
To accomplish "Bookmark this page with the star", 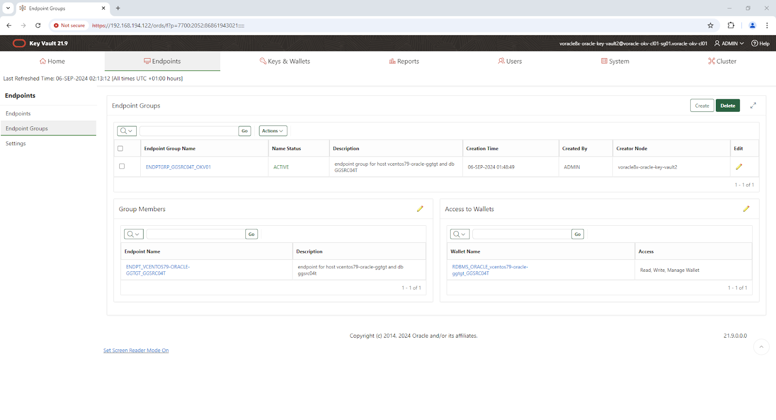I will [x=711, y=25].
